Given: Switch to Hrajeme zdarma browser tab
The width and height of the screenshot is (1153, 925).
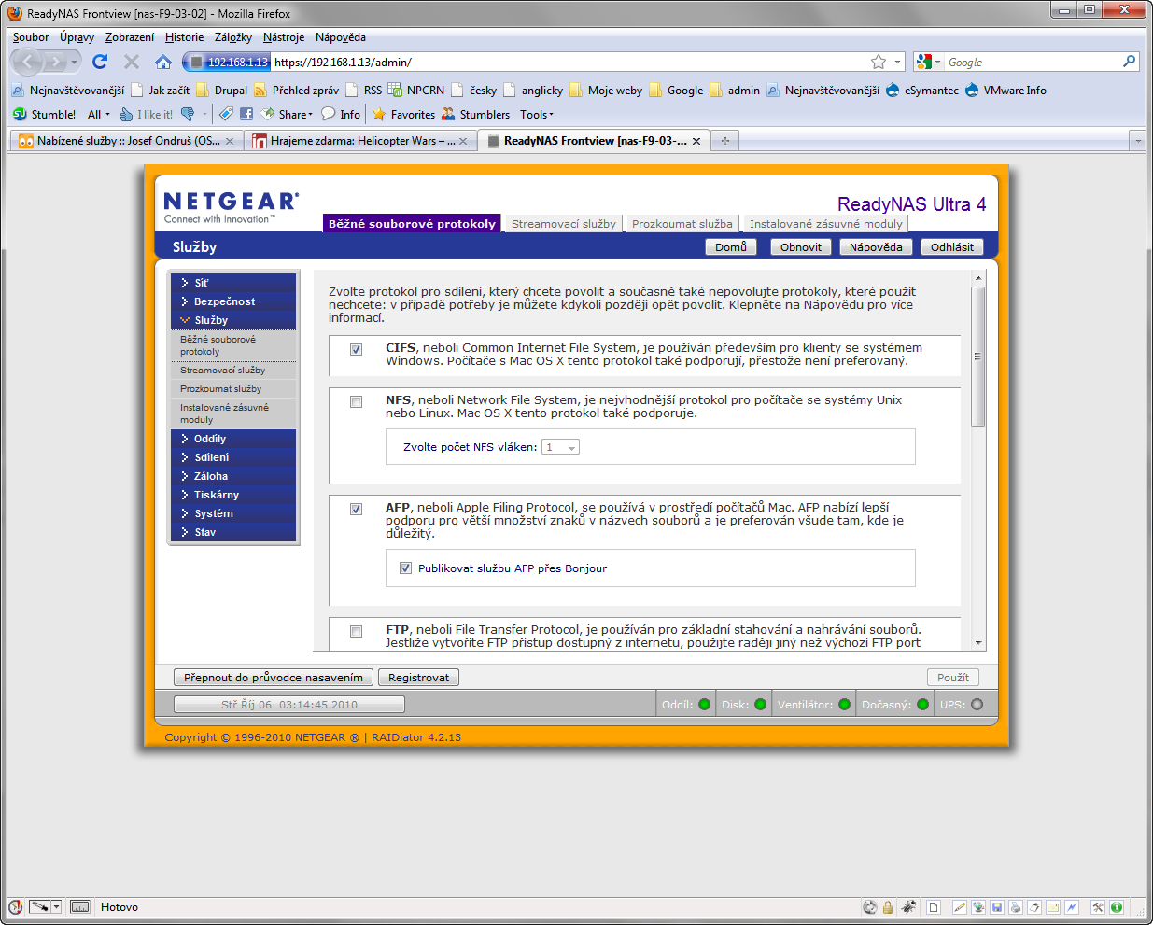Looking at the screenshot, I should pos(362,141).
